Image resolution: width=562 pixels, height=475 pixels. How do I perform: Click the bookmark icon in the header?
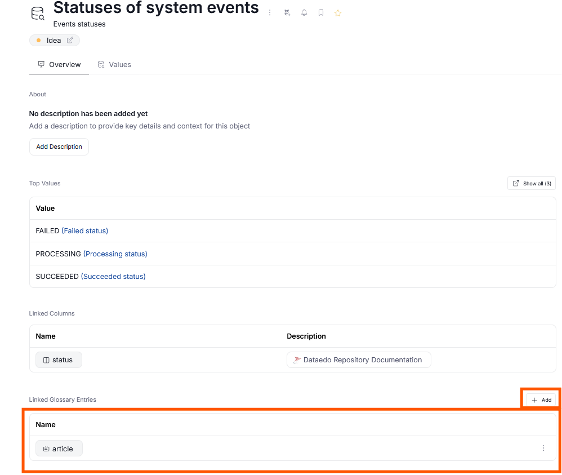321,12
